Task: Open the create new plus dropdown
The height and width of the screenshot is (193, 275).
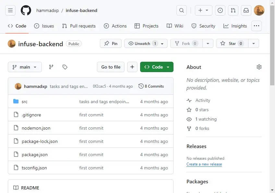Action: pyautogui.click(x=204, y=10)
